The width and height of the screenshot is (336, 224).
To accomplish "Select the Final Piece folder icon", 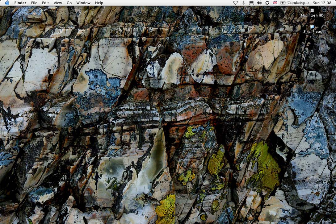I will coord(312,27).
